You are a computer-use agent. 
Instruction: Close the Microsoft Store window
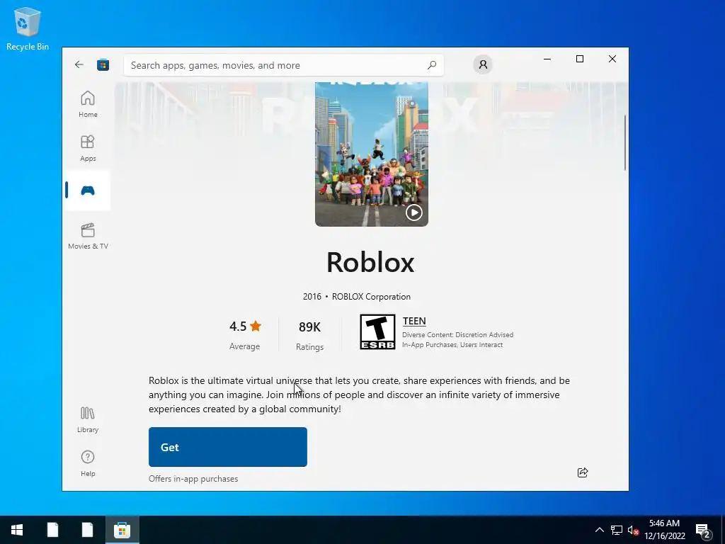pyautogui.click(x=612, y=59)
